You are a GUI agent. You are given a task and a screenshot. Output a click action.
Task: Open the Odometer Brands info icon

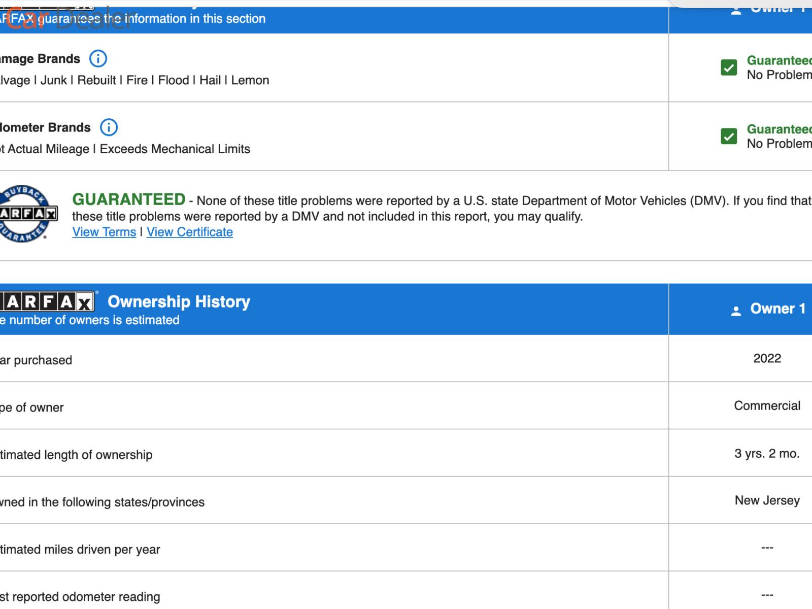pyautogui.click(x=109, y=127)
